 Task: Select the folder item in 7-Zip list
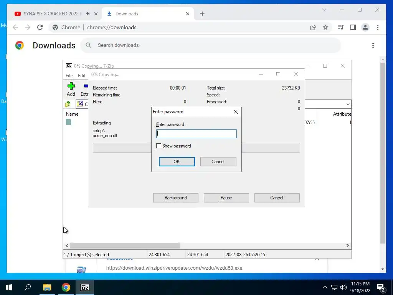point(68,122)
